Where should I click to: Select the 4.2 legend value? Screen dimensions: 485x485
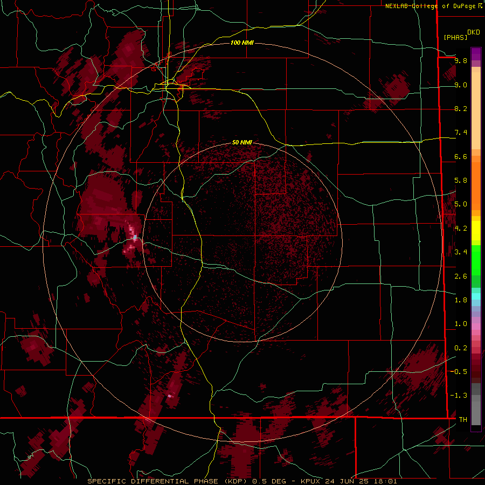pyautogui.click(x=461, y=228)
